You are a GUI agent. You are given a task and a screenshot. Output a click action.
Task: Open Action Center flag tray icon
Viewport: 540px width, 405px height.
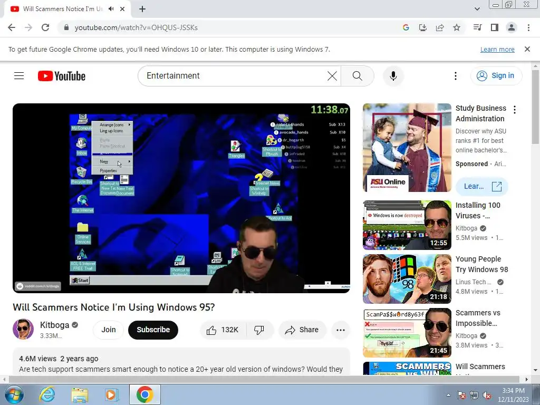click(461, 395)
